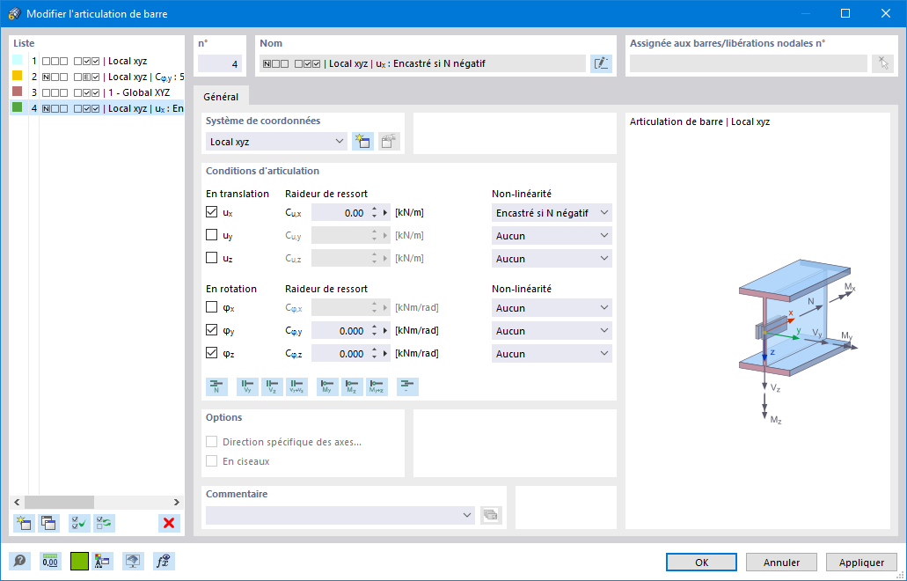Click the copy hinge icon below the list
Image resolution: width=907 pixels, height=581 pixels.
[x=48, y=523]
